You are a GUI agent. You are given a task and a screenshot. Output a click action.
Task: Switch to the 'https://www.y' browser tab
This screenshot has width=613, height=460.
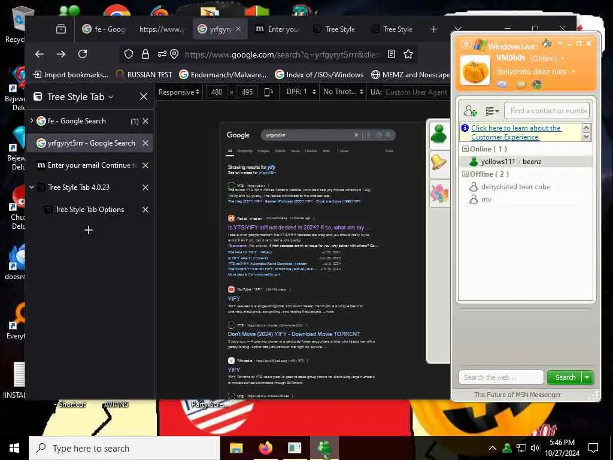click(x=162, y=29)
